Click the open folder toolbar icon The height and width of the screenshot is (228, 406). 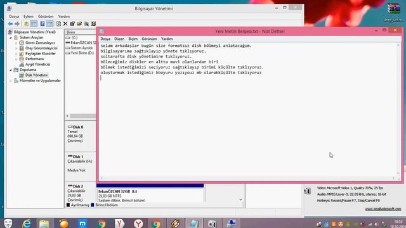79,24
